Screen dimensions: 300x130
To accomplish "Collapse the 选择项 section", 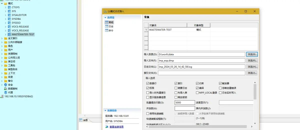I will [x=105, y=17].
